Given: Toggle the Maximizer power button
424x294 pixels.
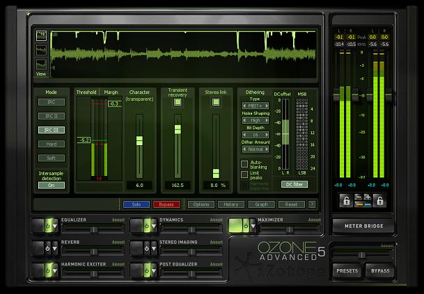Looking at the screenshot, I should coord(246,226).
